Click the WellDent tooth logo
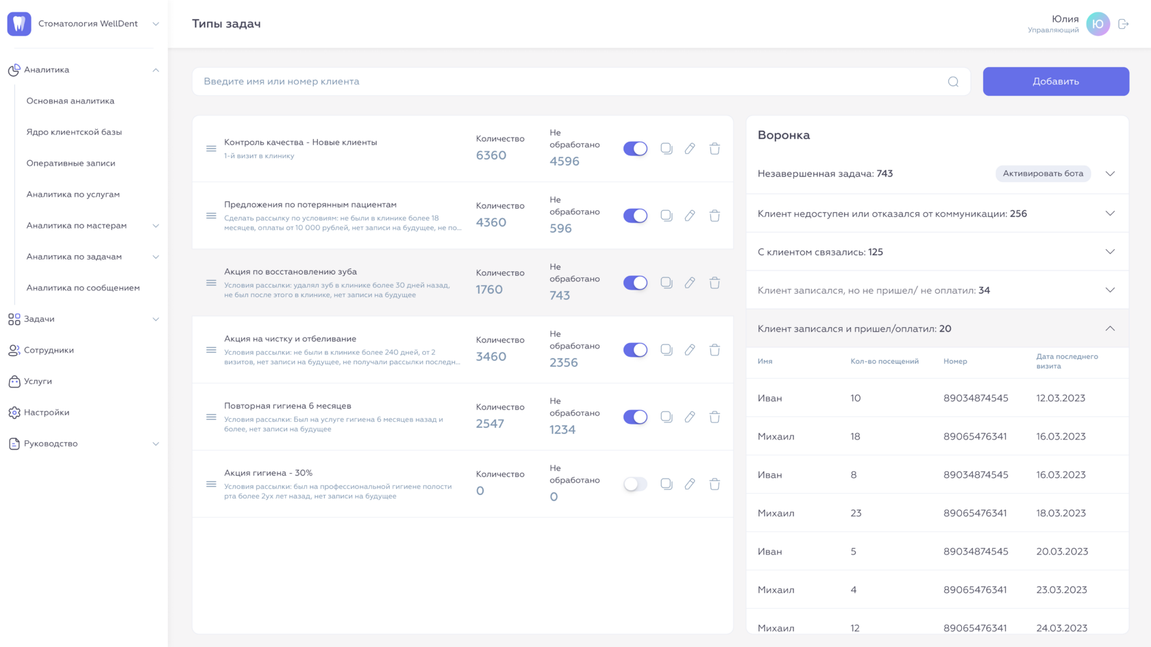 (x=19, y=24)
